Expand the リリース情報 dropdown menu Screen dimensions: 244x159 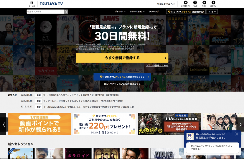(137, 12)
